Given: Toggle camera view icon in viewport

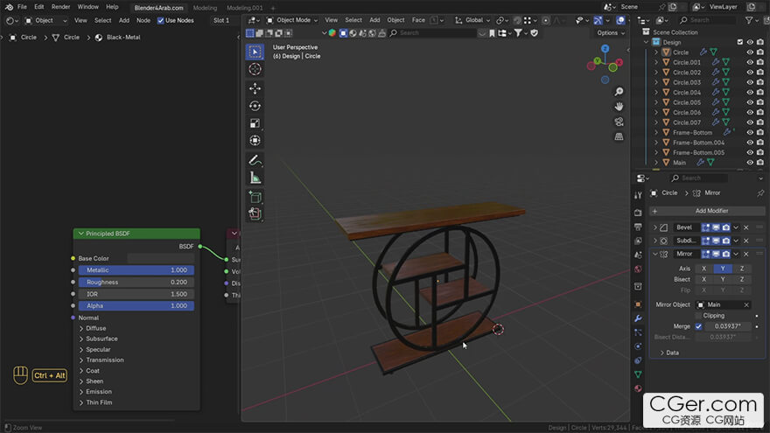Looking at the screenshot, I should click(619, 122).
